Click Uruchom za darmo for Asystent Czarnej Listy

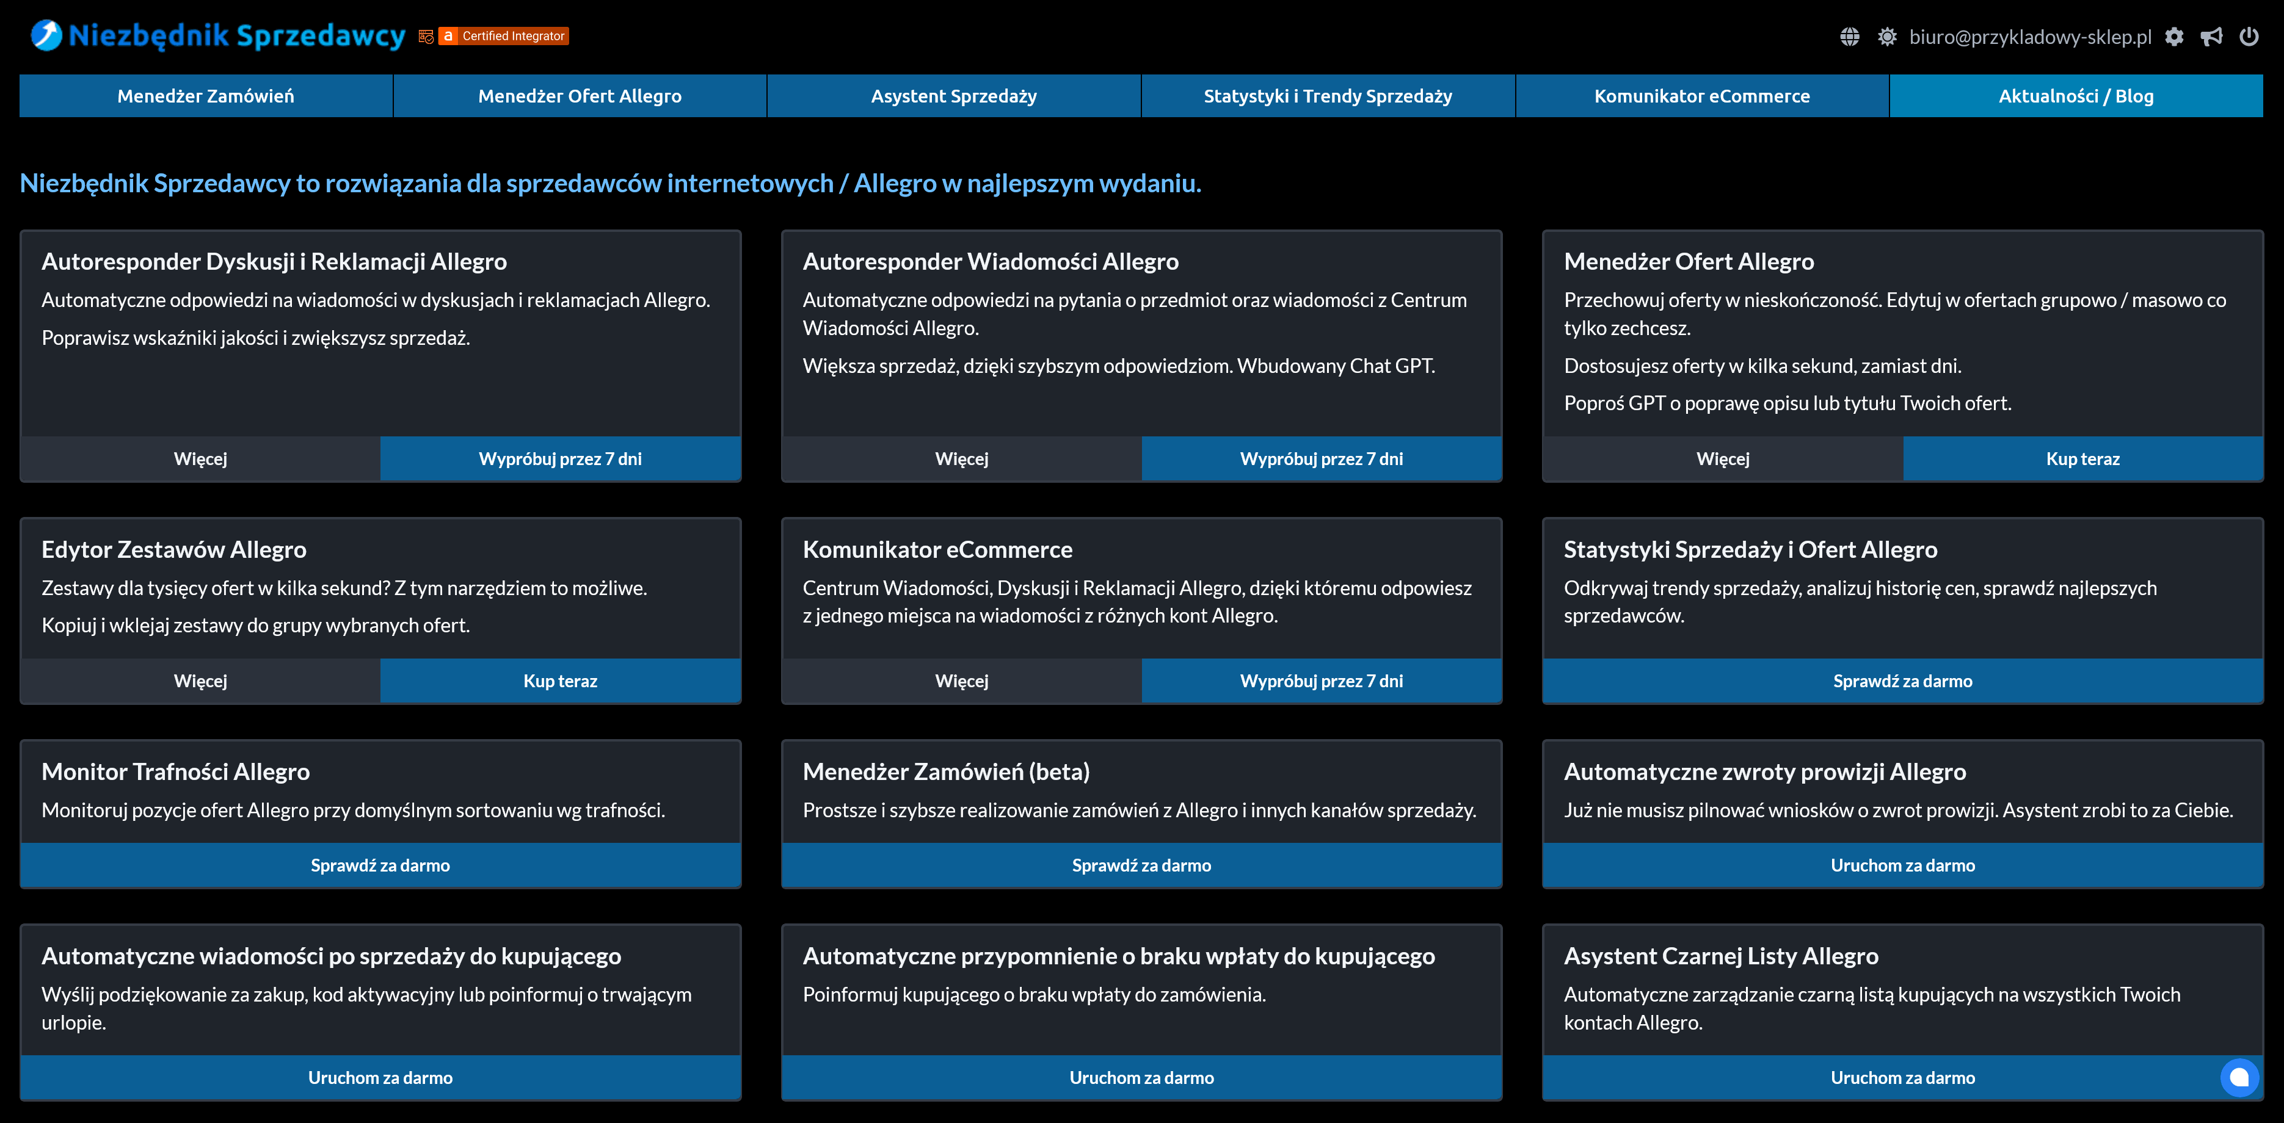click(1903, 1078)
